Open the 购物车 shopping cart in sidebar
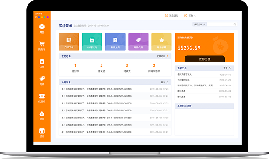 [x=42, y=46]
